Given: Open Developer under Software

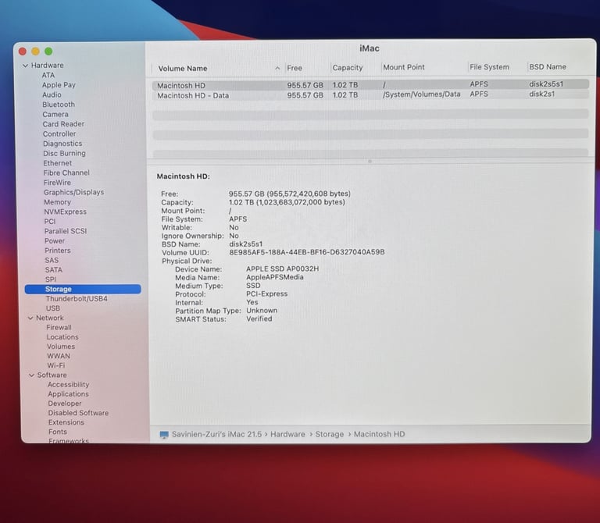Looking at the screenshot, I should pyautogui.click(x=65, y=404).
